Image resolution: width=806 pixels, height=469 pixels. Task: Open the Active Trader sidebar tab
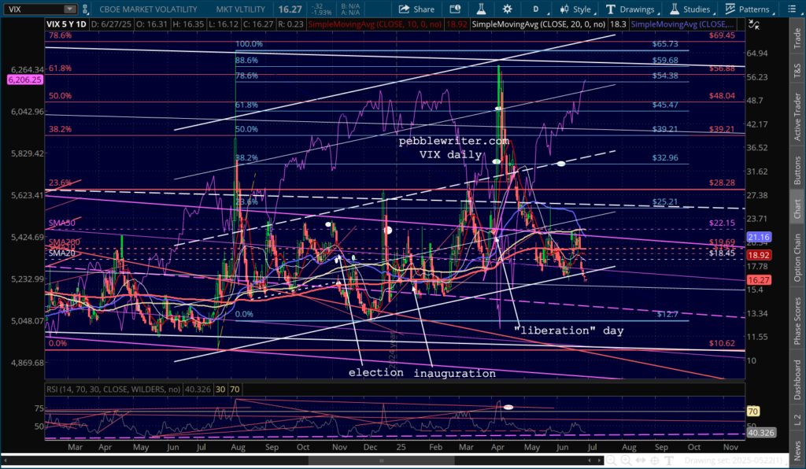(797, 116)
